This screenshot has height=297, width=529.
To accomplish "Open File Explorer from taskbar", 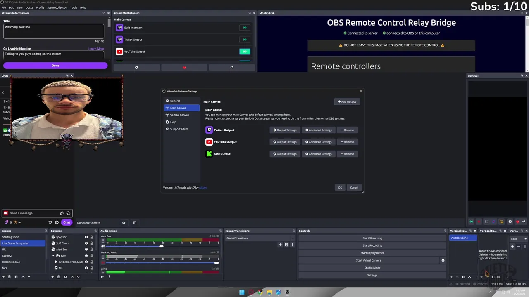I will coord(269,292).
